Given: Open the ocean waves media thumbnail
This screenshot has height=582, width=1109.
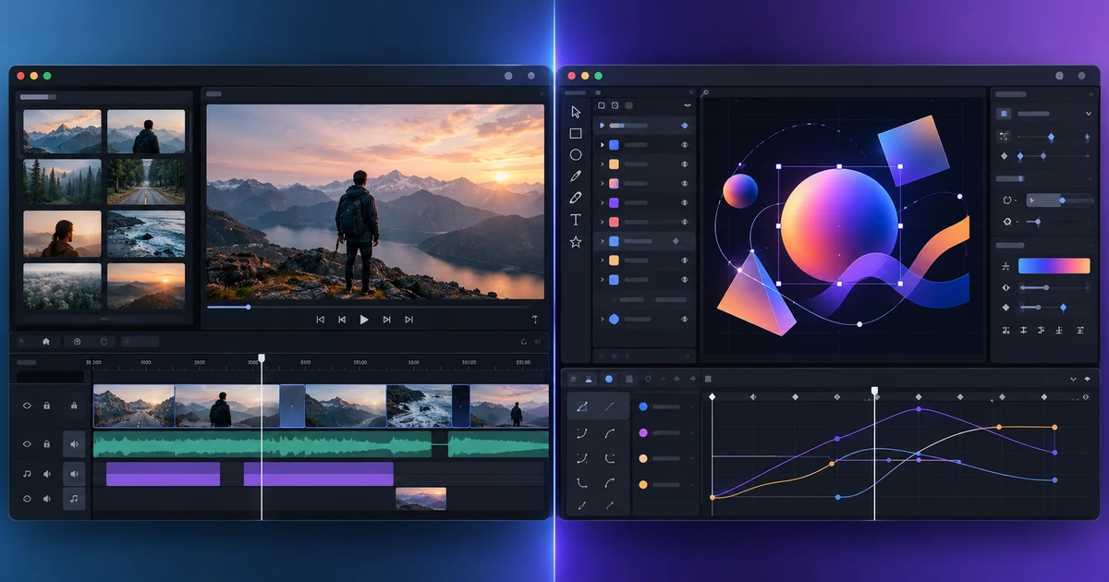Looking at the screenshot, I should click(x=146, y=234).
